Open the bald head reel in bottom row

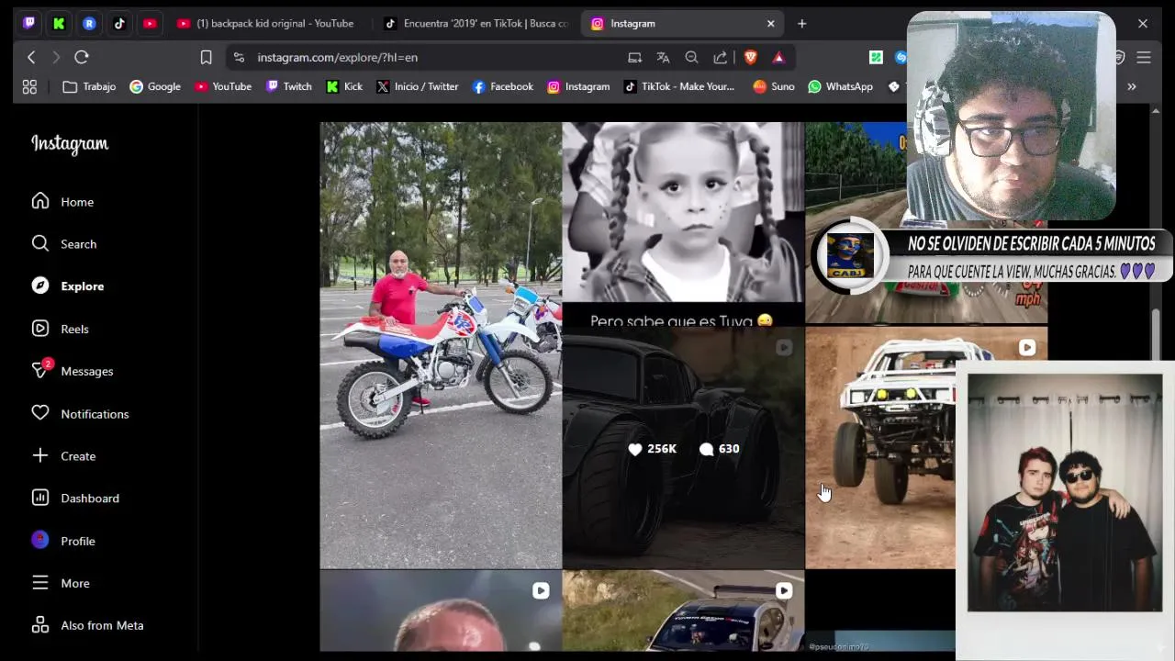441,611
